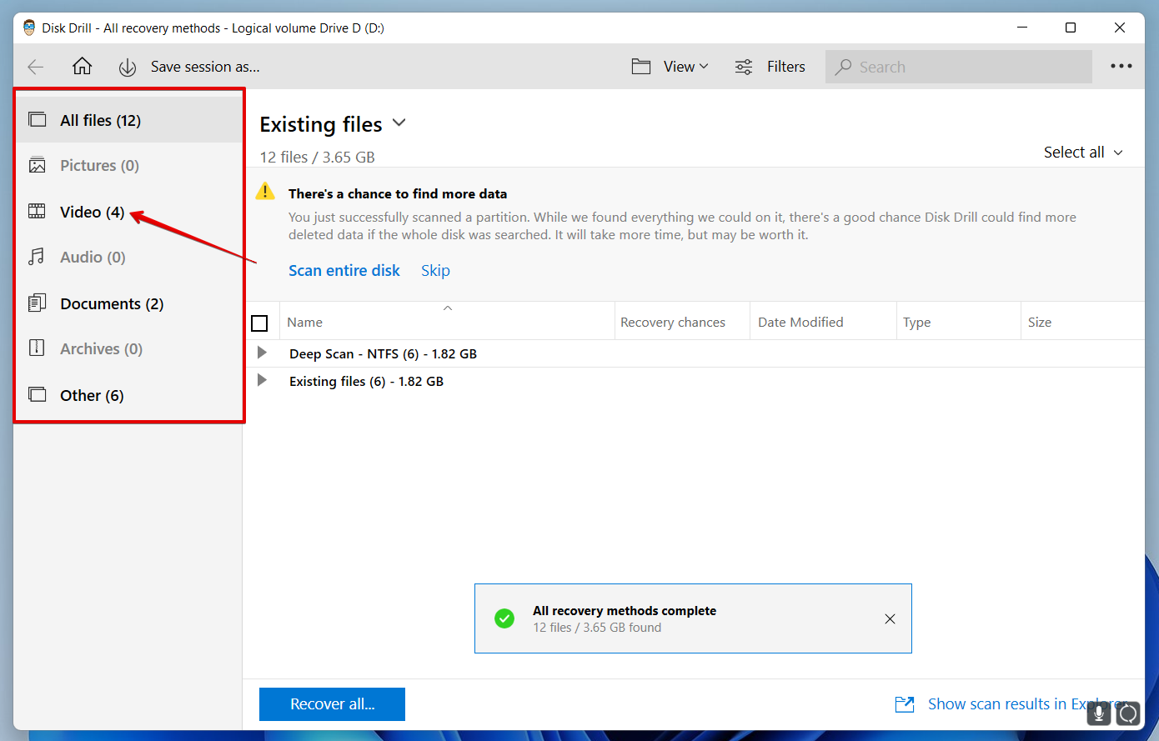This screenshot has width=1159, height=741.
Task: Click the Archives sidebar icon
Action: [x=37, y=348]
